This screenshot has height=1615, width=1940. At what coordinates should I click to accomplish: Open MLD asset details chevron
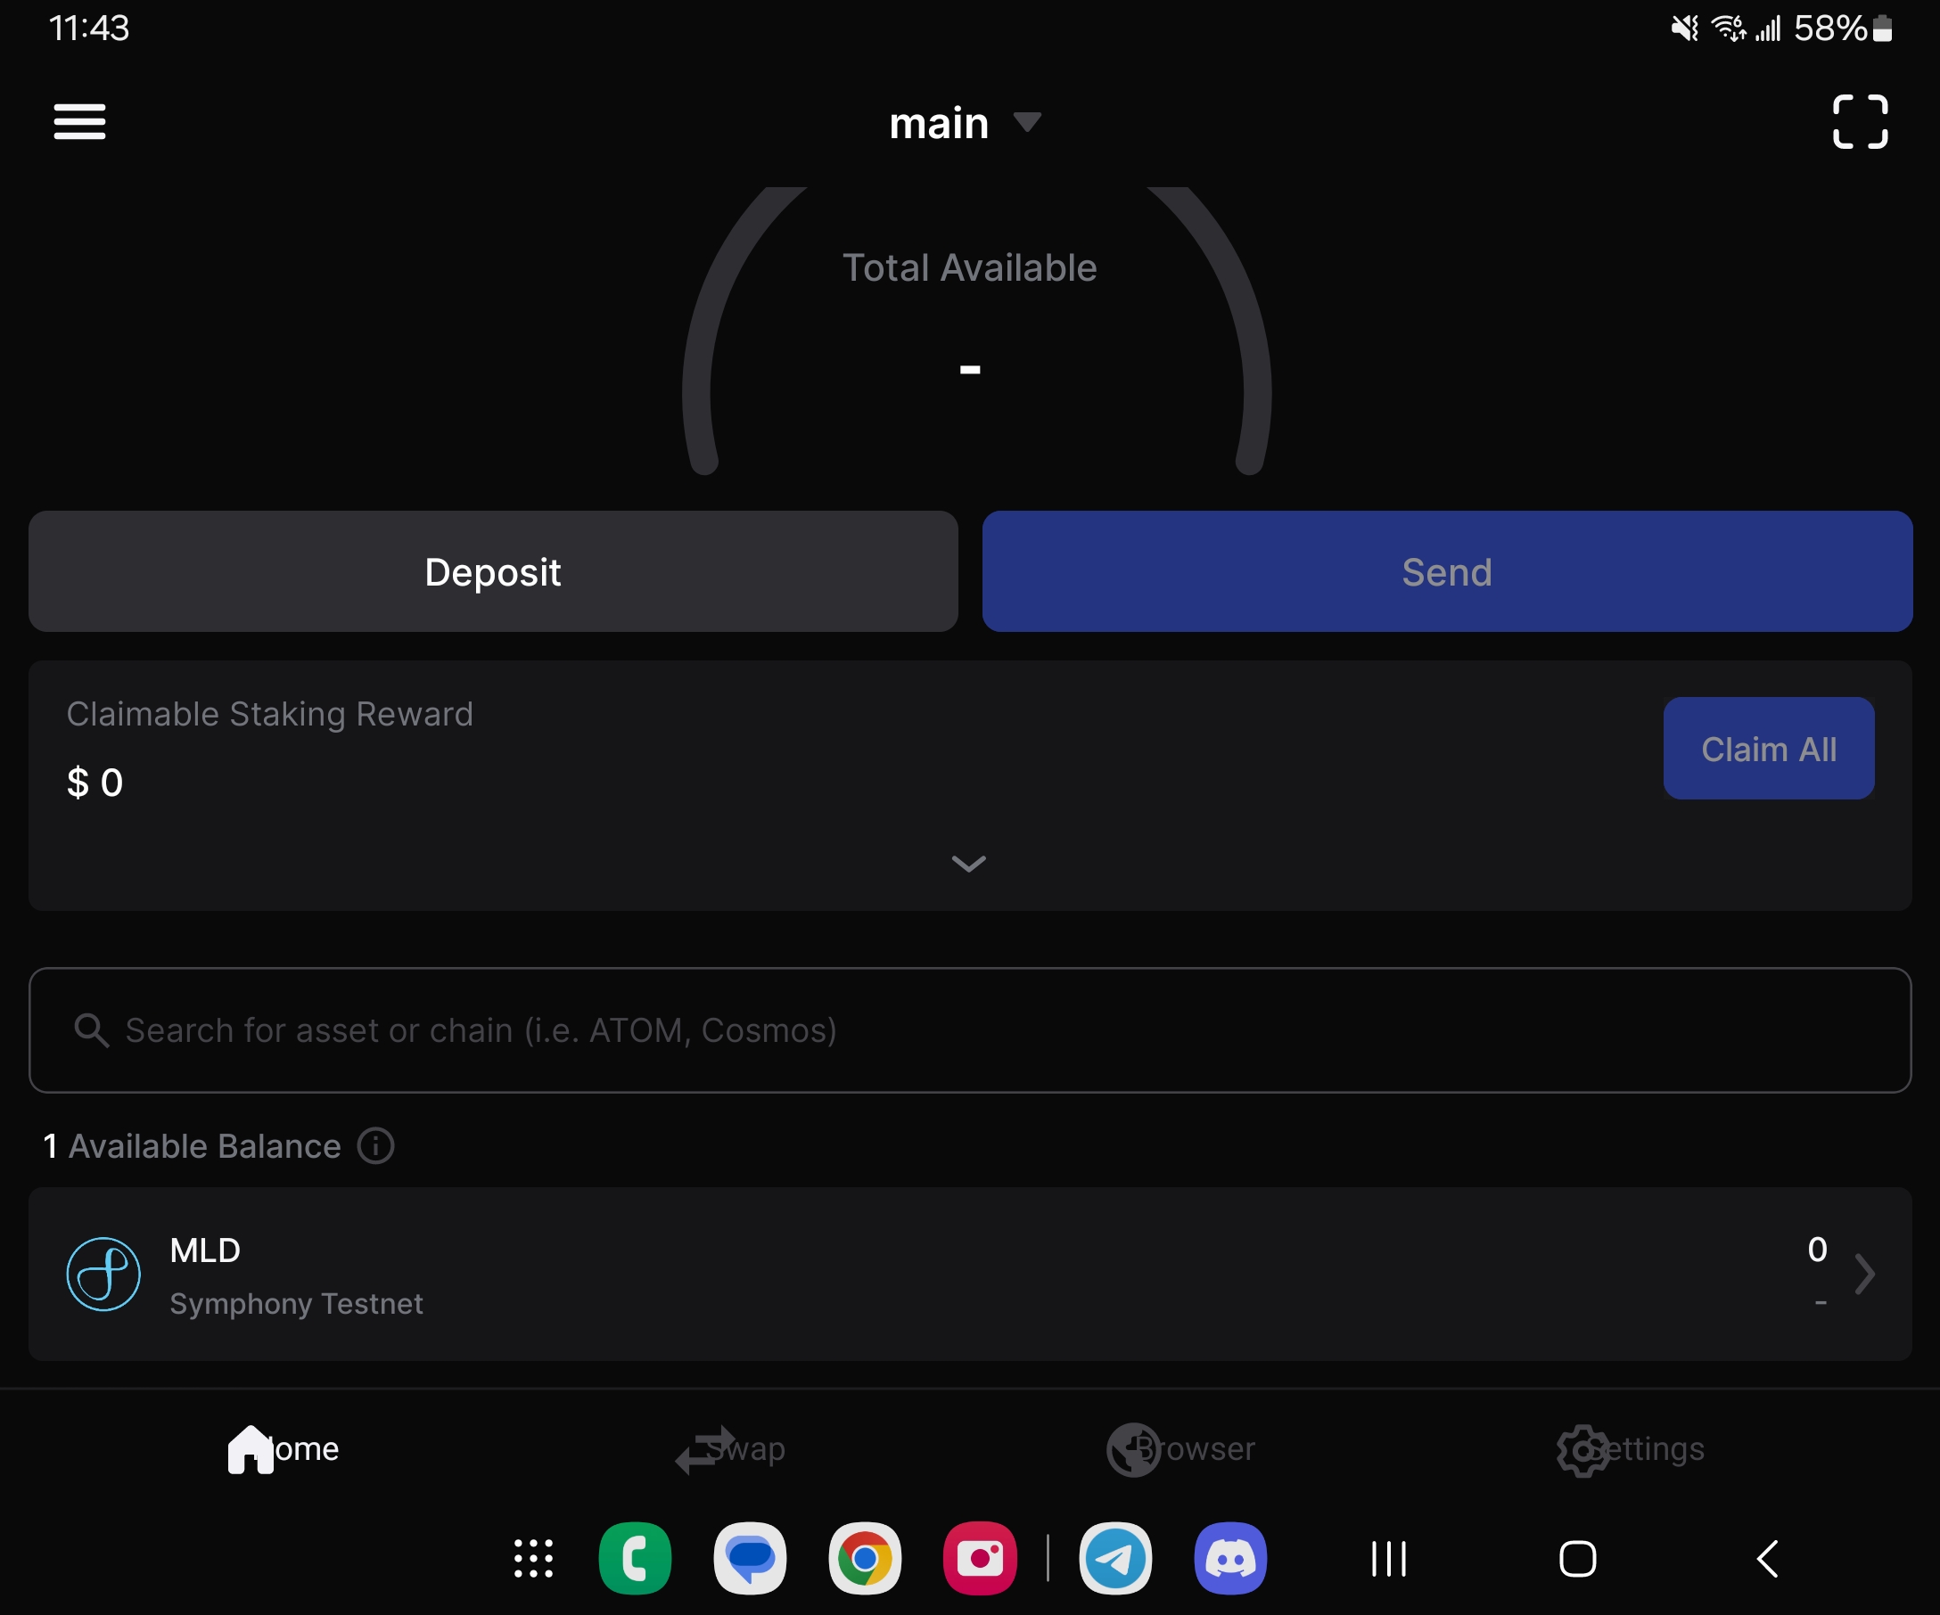coord(1864,1275)
